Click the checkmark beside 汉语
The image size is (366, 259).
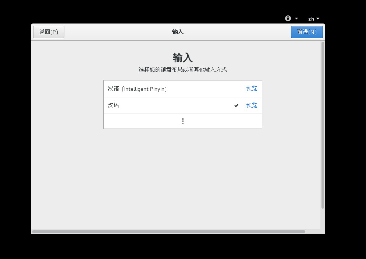236,105
